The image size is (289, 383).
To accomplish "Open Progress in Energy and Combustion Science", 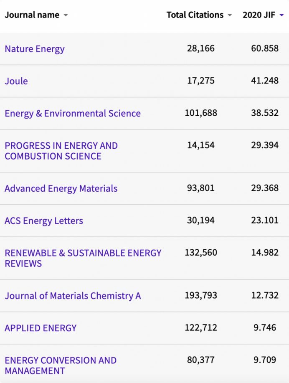I will pyautogui.click(x=61, y=151).
